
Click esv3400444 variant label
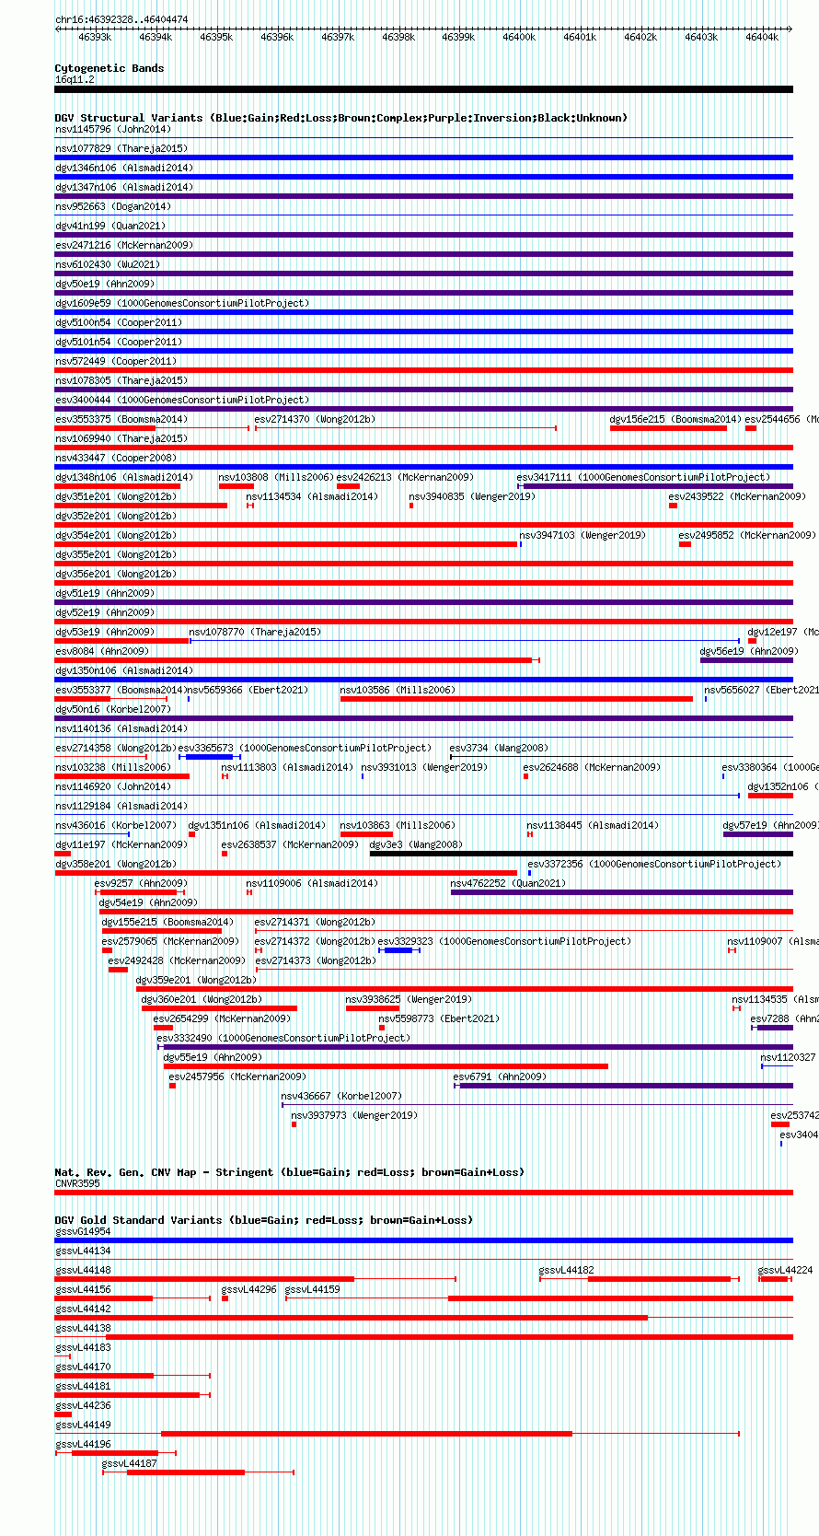pos(182,400)
